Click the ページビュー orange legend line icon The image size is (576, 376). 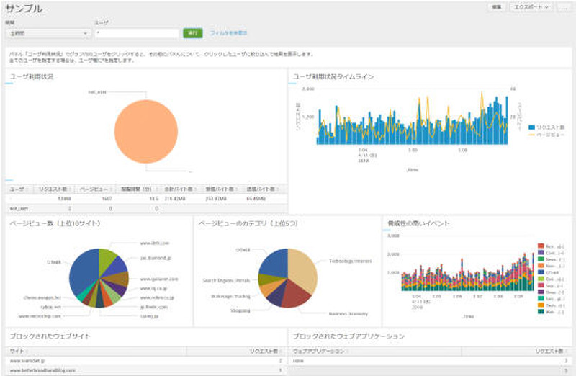[531, 134]
